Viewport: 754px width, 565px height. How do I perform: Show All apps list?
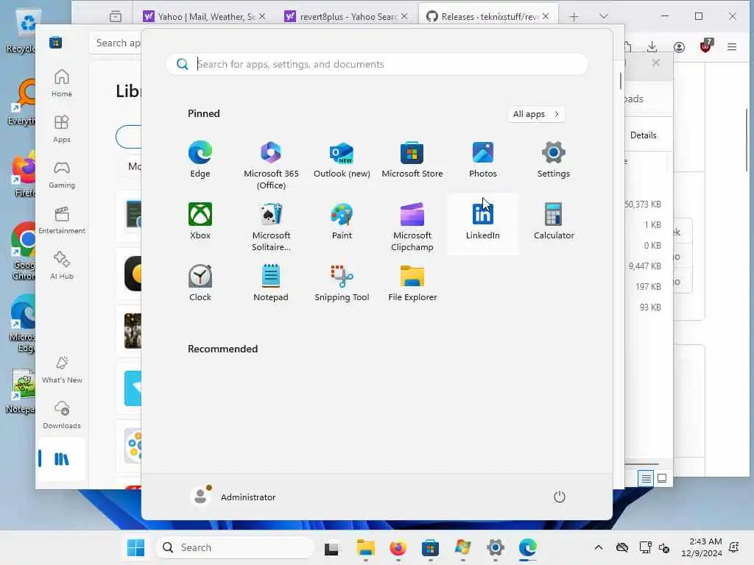coord(536,114)
